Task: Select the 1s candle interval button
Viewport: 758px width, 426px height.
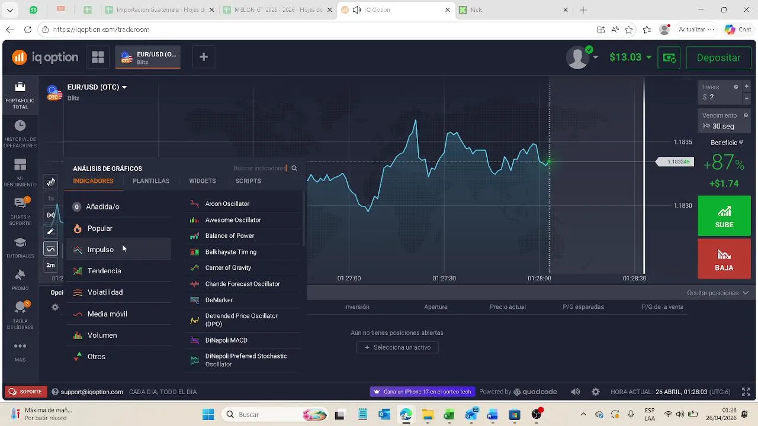Action: coord(51,199)
